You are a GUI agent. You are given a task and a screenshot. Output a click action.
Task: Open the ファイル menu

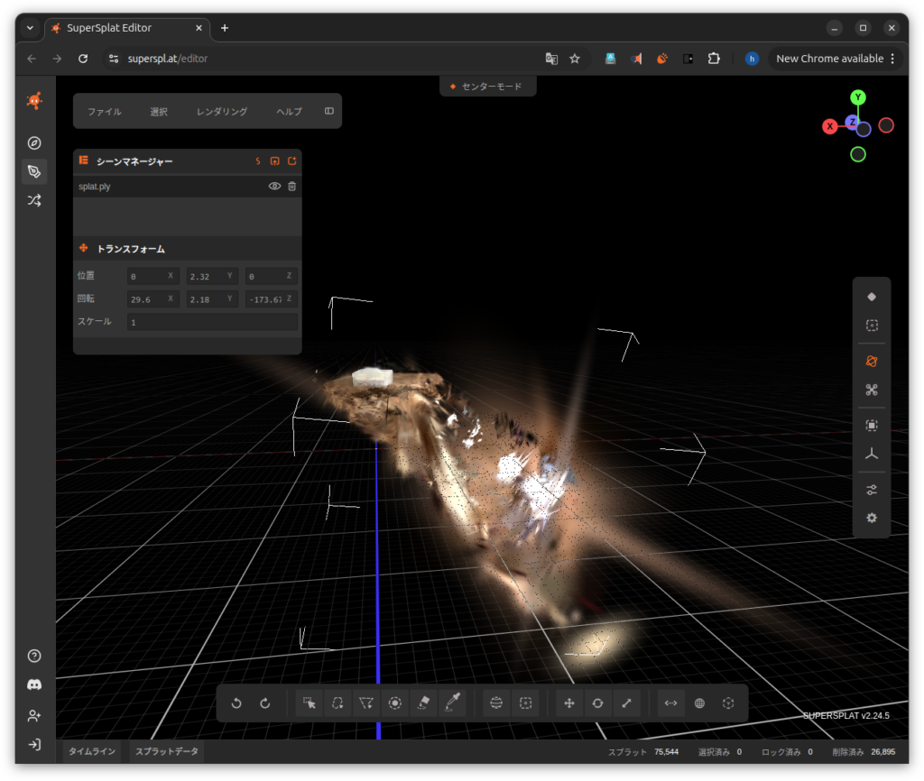point(105,112)
